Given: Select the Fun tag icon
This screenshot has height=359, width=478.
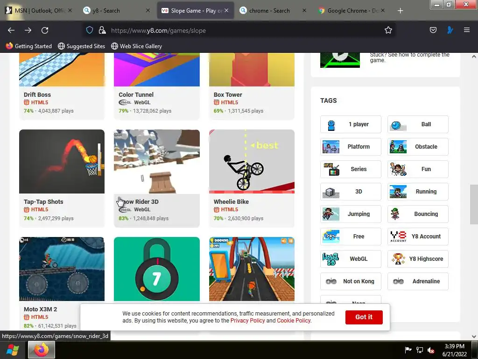Looking at the screenshot, I should (x=398, y=169).
